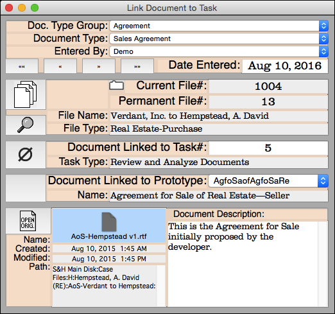Click the Date Entered field

[285, 66]
